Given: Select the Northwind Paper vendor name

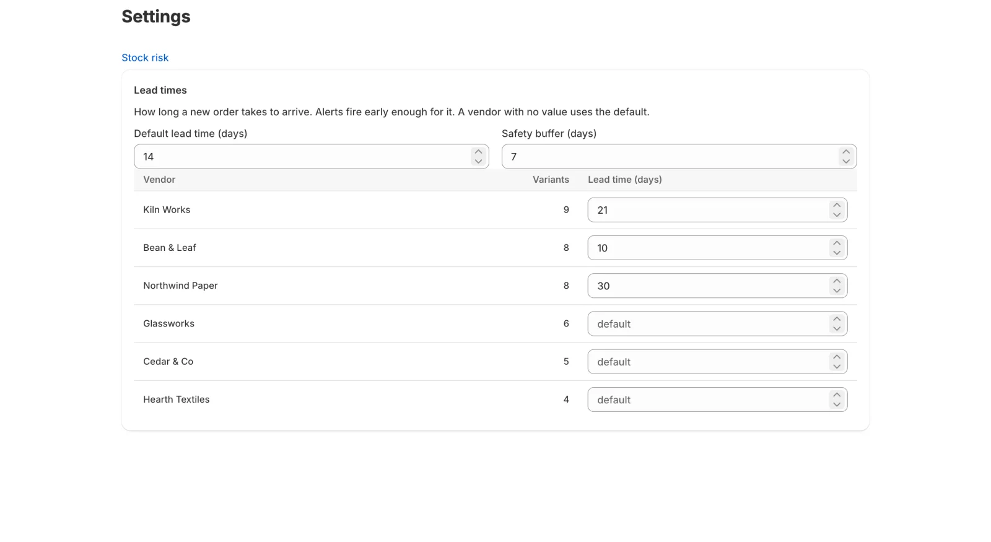Looking at the screenshot, I should pos(180,286).
